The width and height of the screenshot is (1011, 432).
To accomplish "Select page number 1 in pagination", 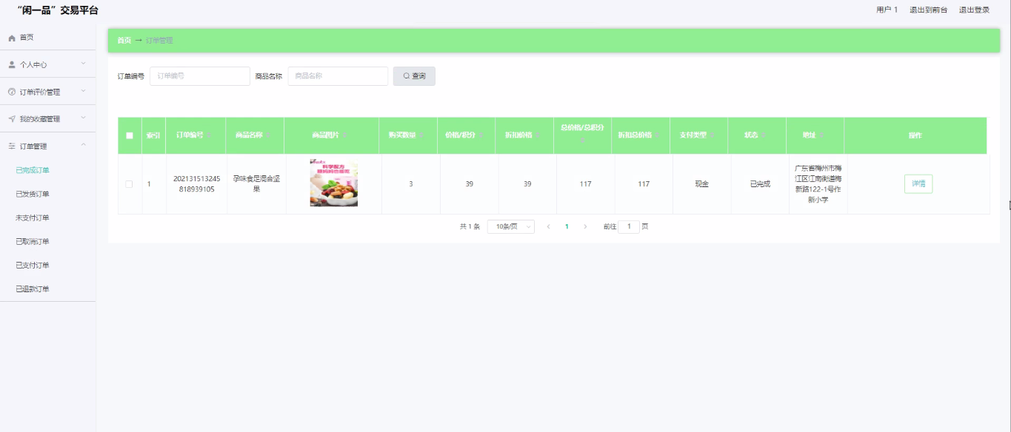I will 567,227.
